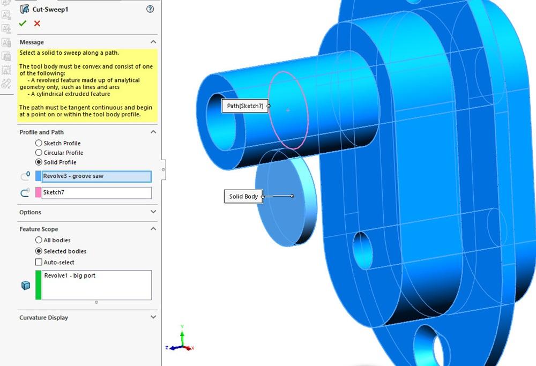Image resolution: width=536 pixels, height=366 pixels.
Task: Click the Solid Body callout label
Action: [x=243, y=197]
